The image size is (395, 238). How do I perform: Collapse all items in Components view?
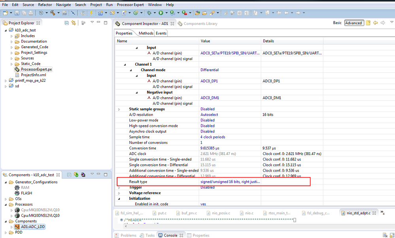coord(69,175)
